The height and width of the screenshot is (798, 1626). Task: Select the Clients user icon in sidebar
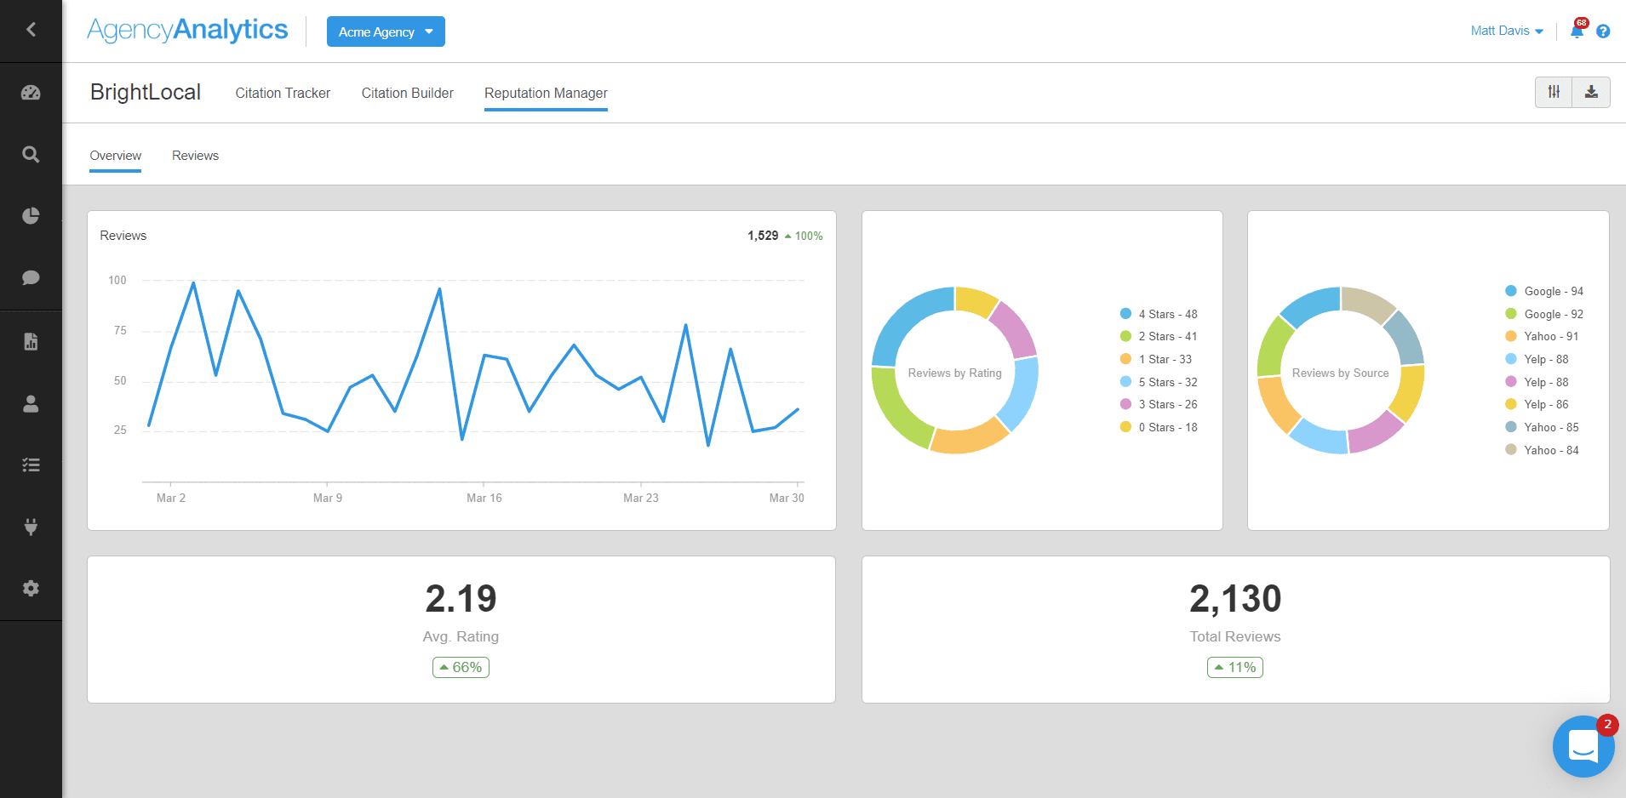[x=31, y=404]
